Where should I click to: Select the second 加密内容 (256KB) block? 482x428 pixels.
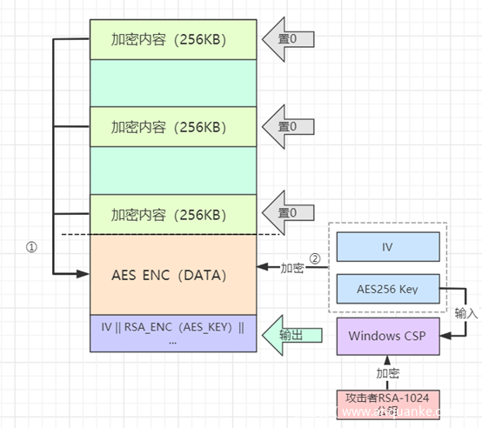click(x=173, y=127)
